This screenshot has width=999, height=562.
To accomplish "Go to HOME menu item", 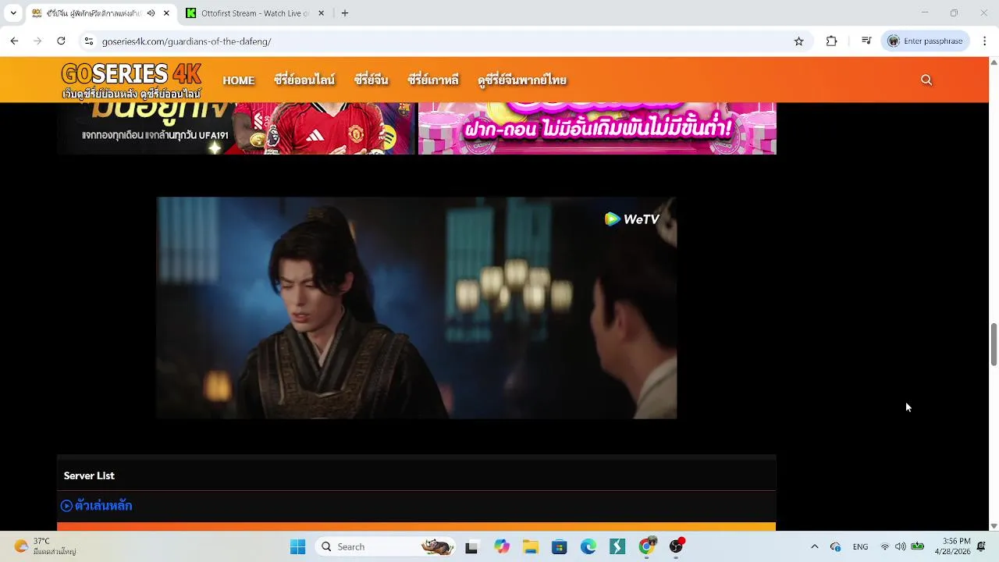I will 239,80.
